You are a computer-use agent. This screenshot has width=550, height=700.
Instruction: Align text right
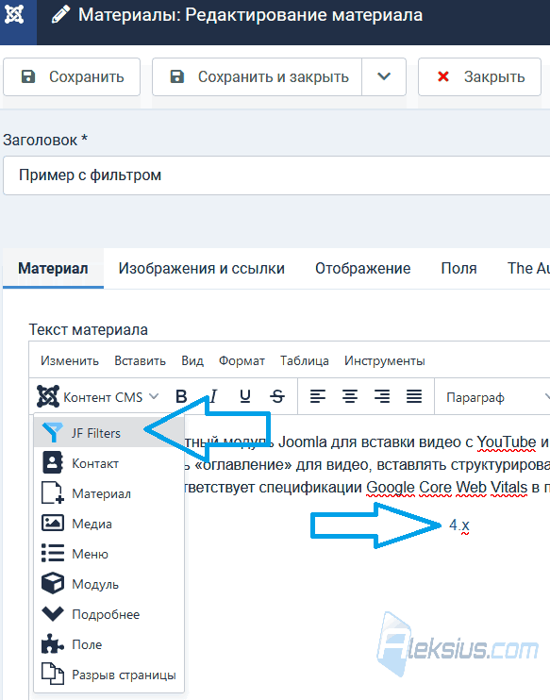coord(382,396)
